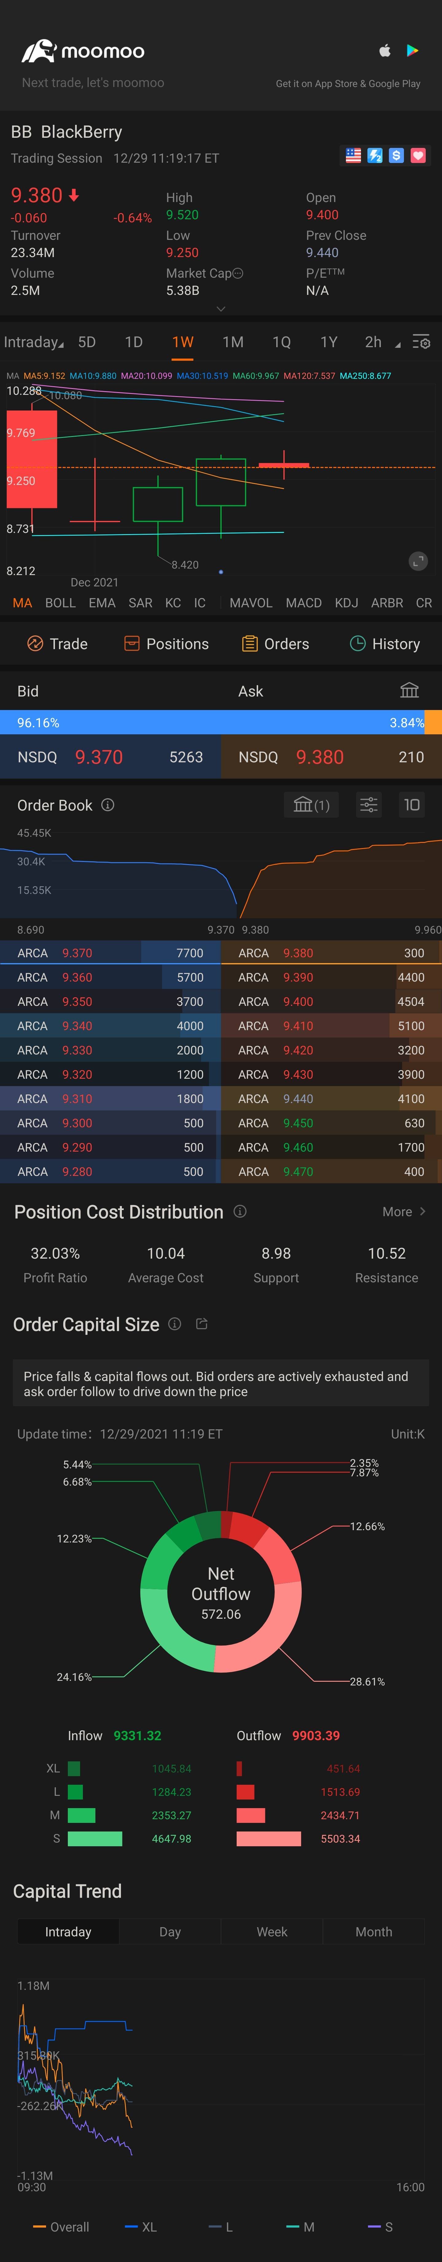Tap the moomoo logo

point(83,51)
